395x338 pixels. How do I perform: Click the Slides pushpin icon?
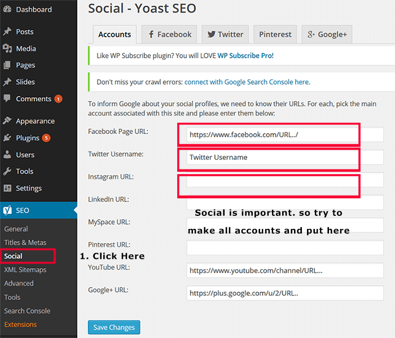click(x=7, y=82)
